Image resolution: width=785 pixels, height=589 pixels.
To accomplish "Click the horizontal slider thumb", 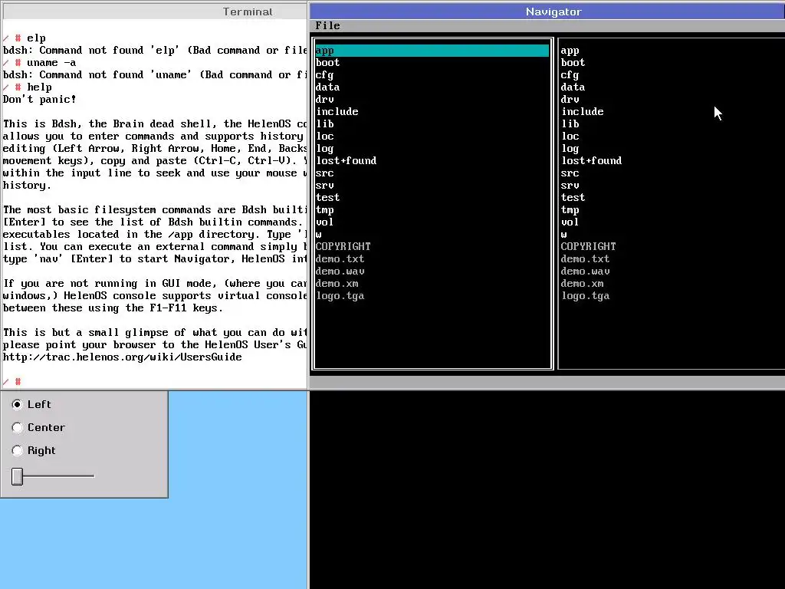I will 17,476.
